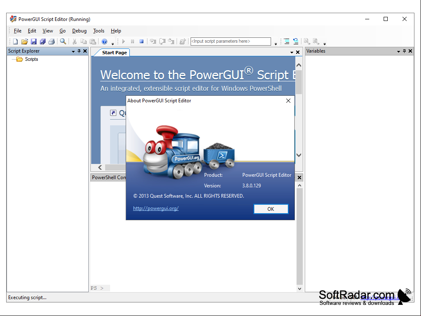Image resolution: width=421 pixels, height=316 pixels.
Task: Pause script with the break icon
Action: pos(132,42)
